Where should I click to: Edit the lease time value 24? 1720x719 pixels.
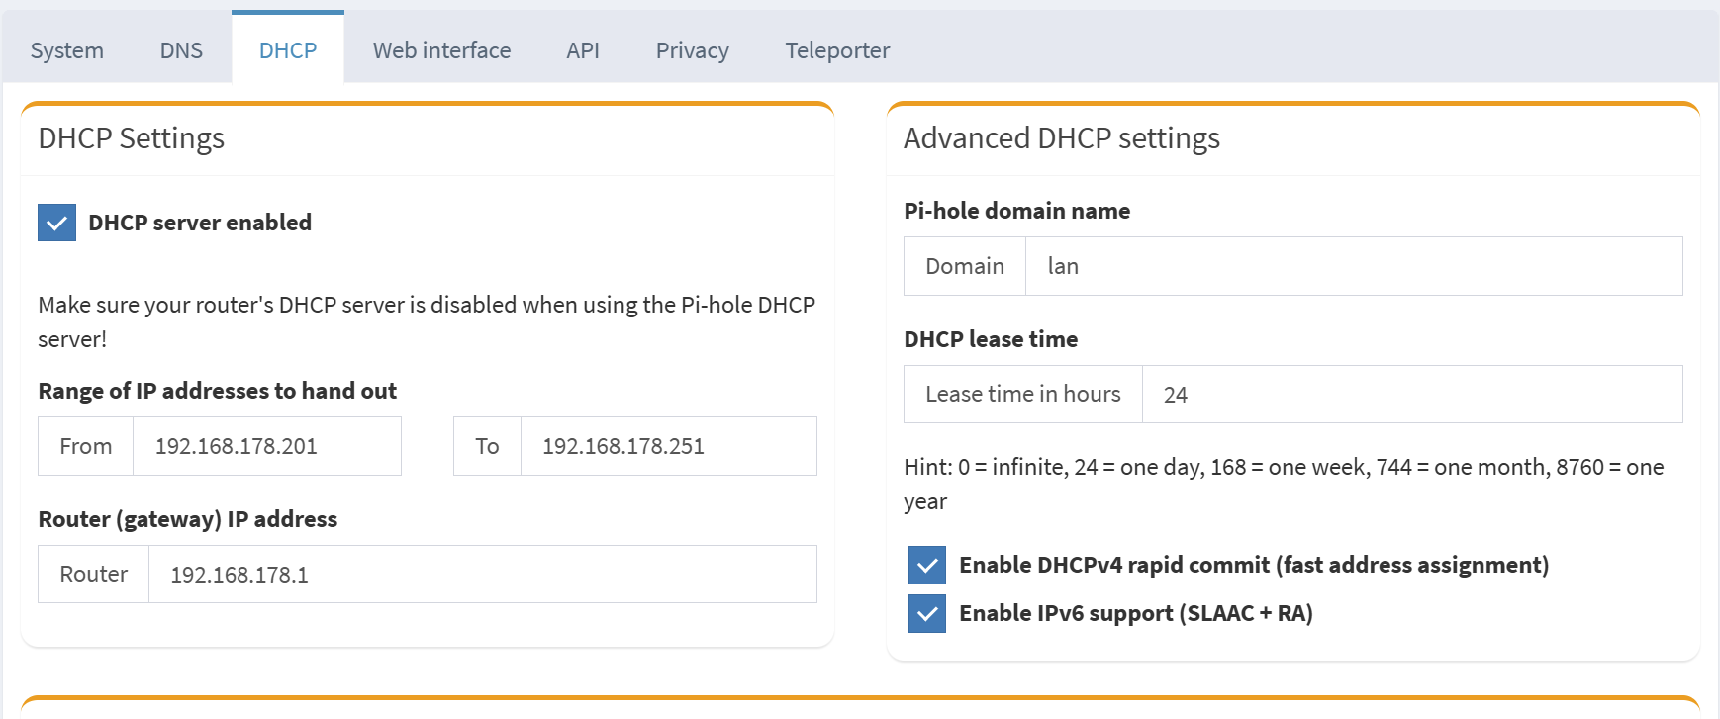1411,395
